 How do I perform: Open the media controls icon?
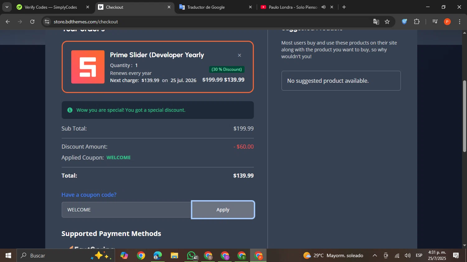[435, 22]
